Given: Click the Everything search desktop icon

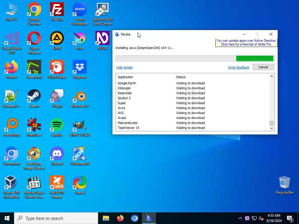Looking at the screenshot, I should [11, 127].
